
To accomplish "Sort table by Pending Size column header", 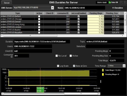I will [112, 13].
